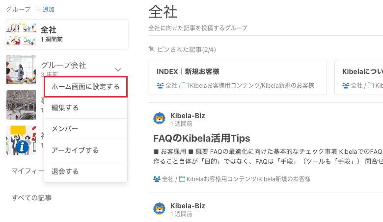
Task: Choose 編集する from the group menu
Action: pyautogui.click(x=65, y=108)
